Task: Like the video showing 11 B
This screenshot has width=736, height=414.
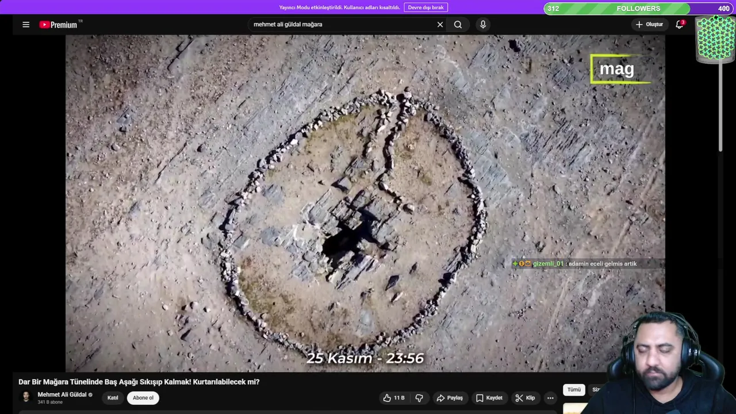Action: 394,398
